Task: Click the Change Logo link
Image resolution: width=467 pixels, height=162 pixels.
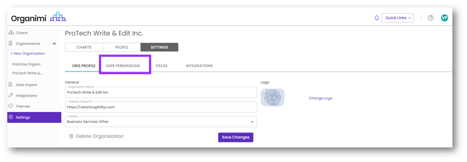Action: click(320, 99)
